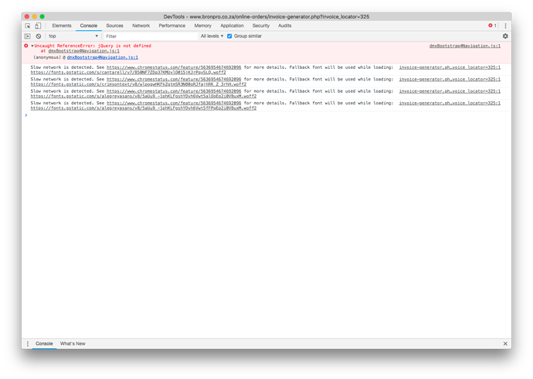Image resolution: width=533 pixels, height=379 pixels.
Task: Open blue dmxBootstrap4Navigation.js:1 anonymous link
Action: [102, 57]
